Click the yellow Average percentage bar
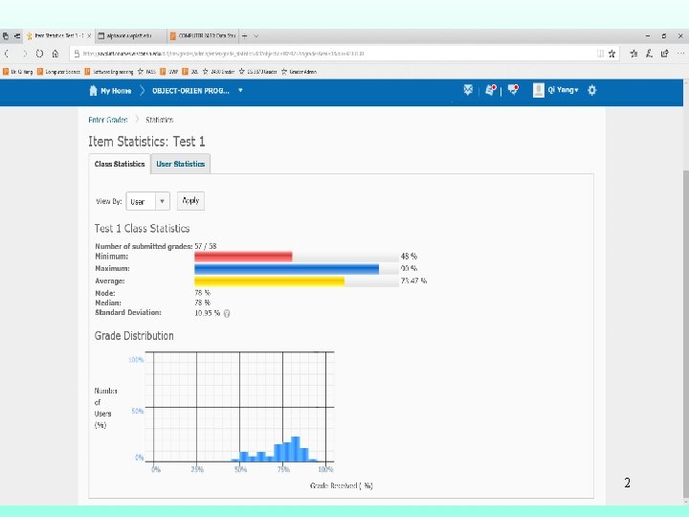Viewport: 689px width, 517px height. point(269,281)
